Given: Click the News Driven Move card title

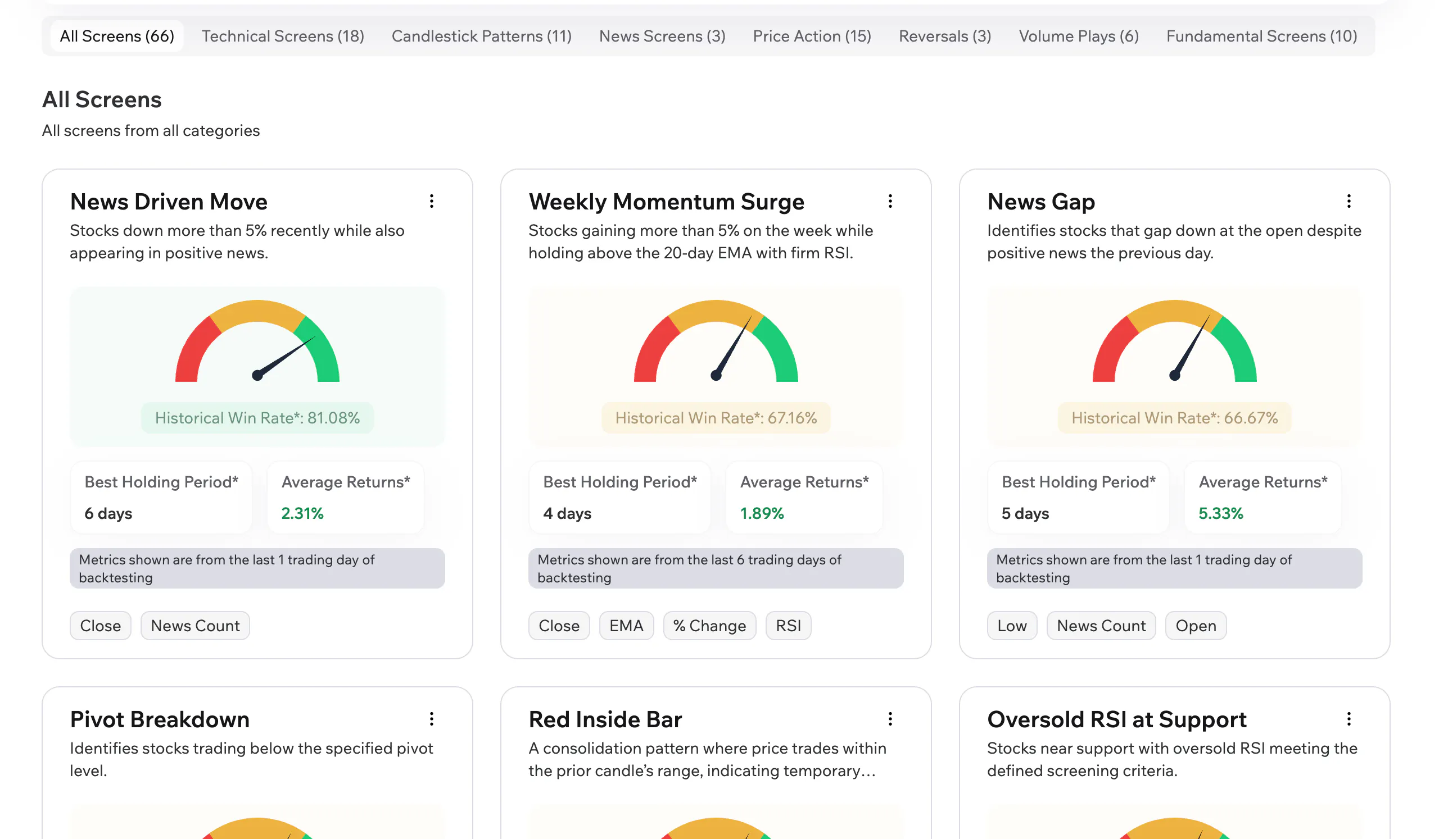Looking at the screenshot, I should pyautogui.click(x=169, y=202).
